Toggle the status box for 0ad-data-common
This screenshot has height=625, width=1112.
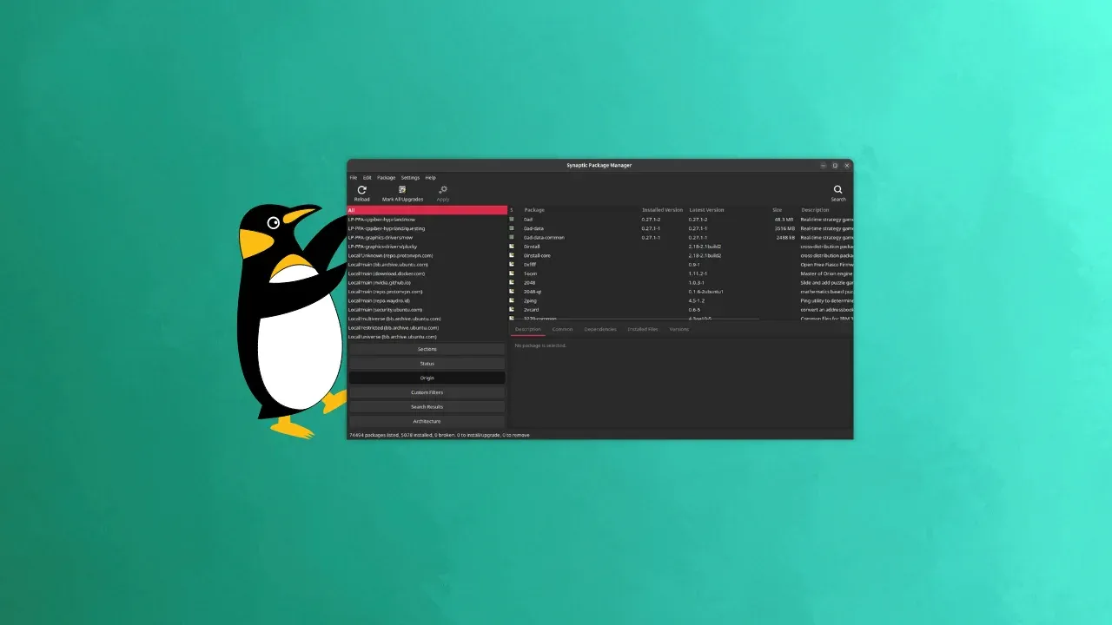(512, 237)
